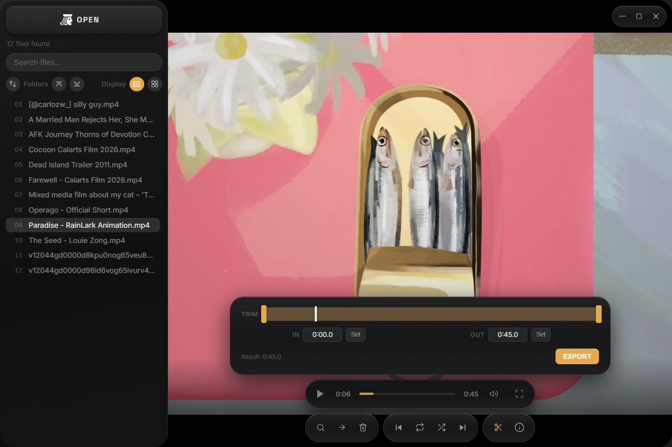672x447 pixels.
Task: Click the IN time field showing 0:00.0
Action: click(x=323, y=335)
